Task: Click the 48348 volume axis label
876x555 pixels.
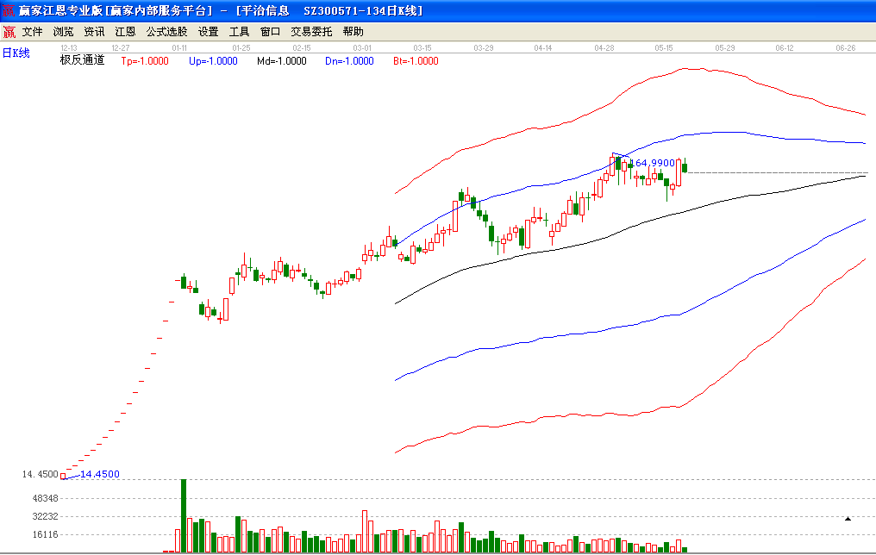Action: (x=45, y=498)
